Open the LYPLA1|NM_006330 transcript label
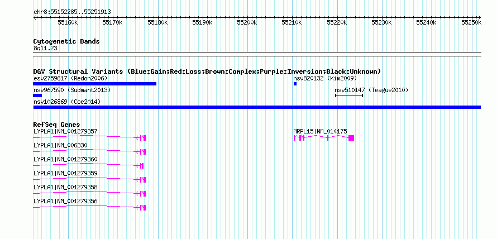 click(60, 145)
